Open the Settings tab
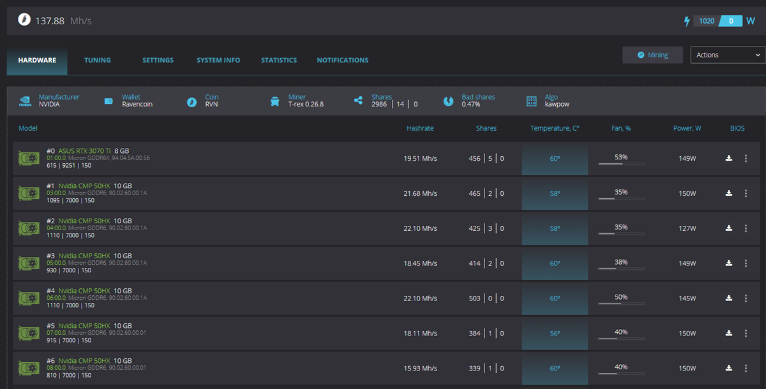 tap(158, 60)
